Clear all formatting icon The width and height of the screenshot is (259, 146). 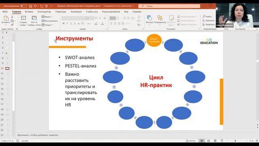[x=105, y=18]
